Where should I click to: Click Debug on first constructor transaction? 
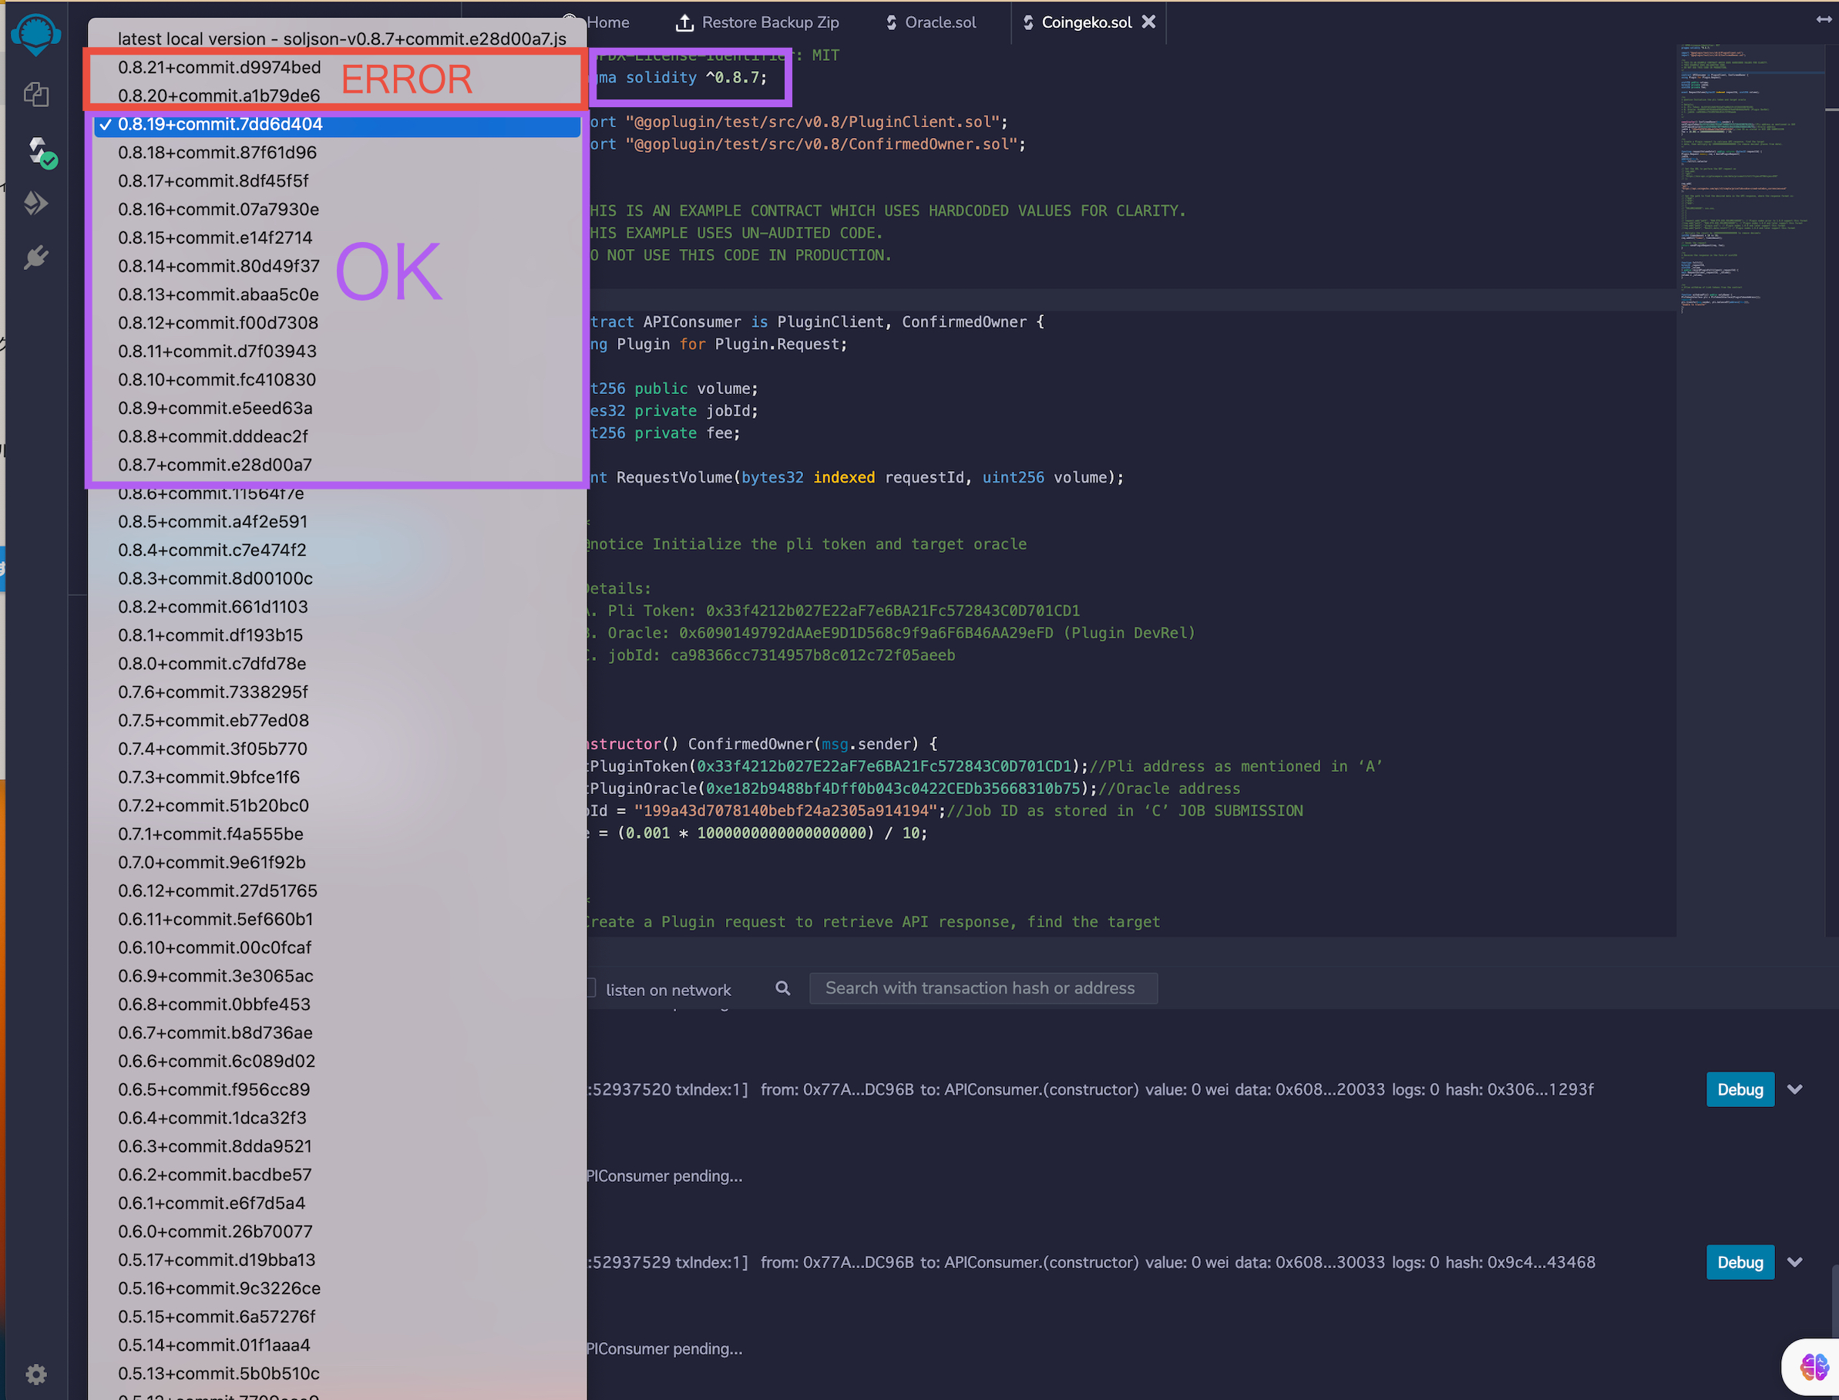[1739, 1089]
